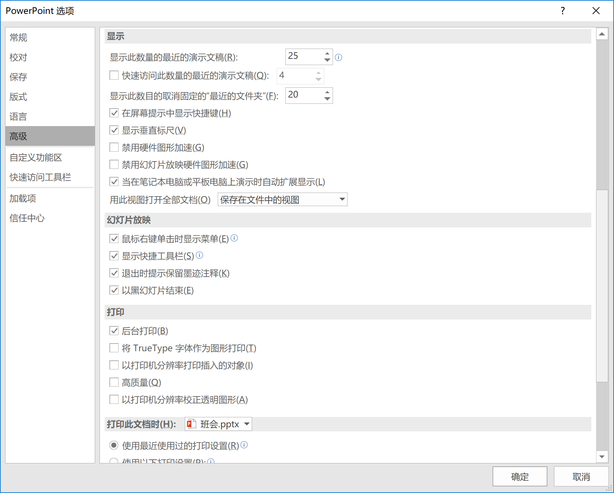
Task: Enable 以打印机分辨率校正透明图形
Action: 114,399
